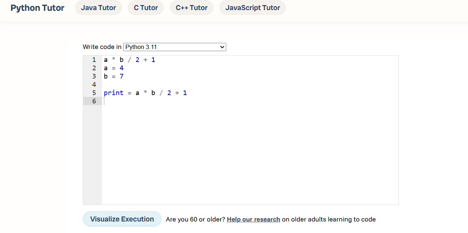Image resolution: width=468 pixels, height=233 pixels.
Task: Click line number 4 in the gutter
Action: click(x=94, y=85)
